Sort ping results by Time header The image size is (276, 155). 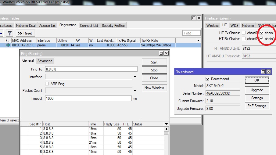96,124
